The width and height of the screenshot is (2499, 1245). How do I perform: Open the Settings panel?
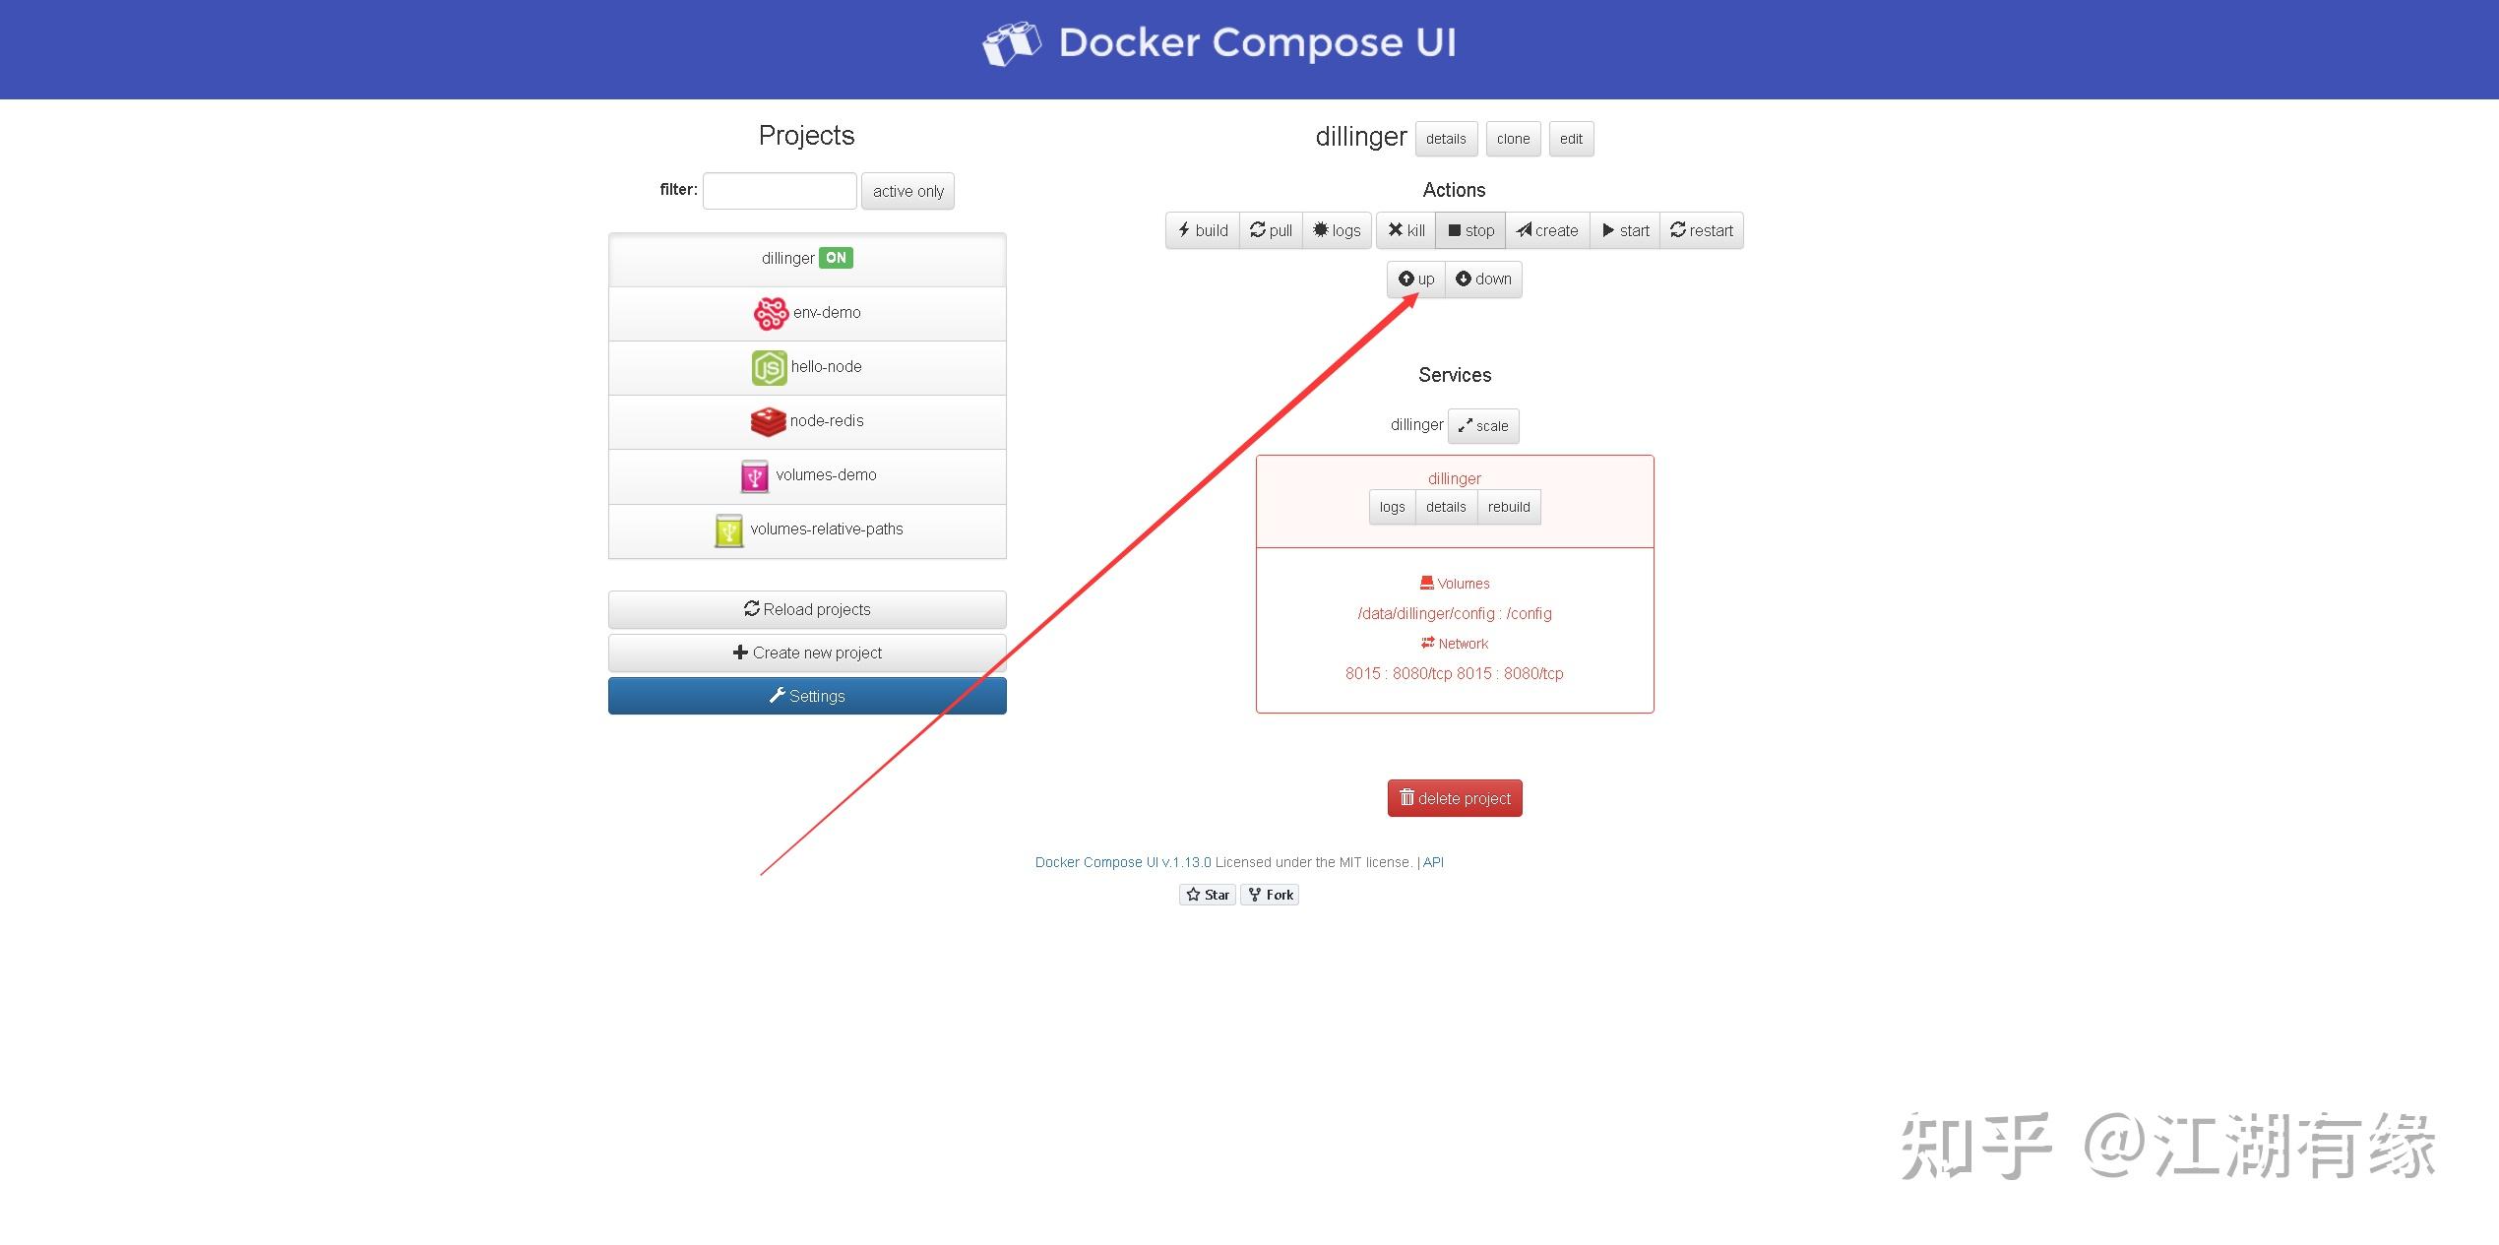tap(807, 696)
